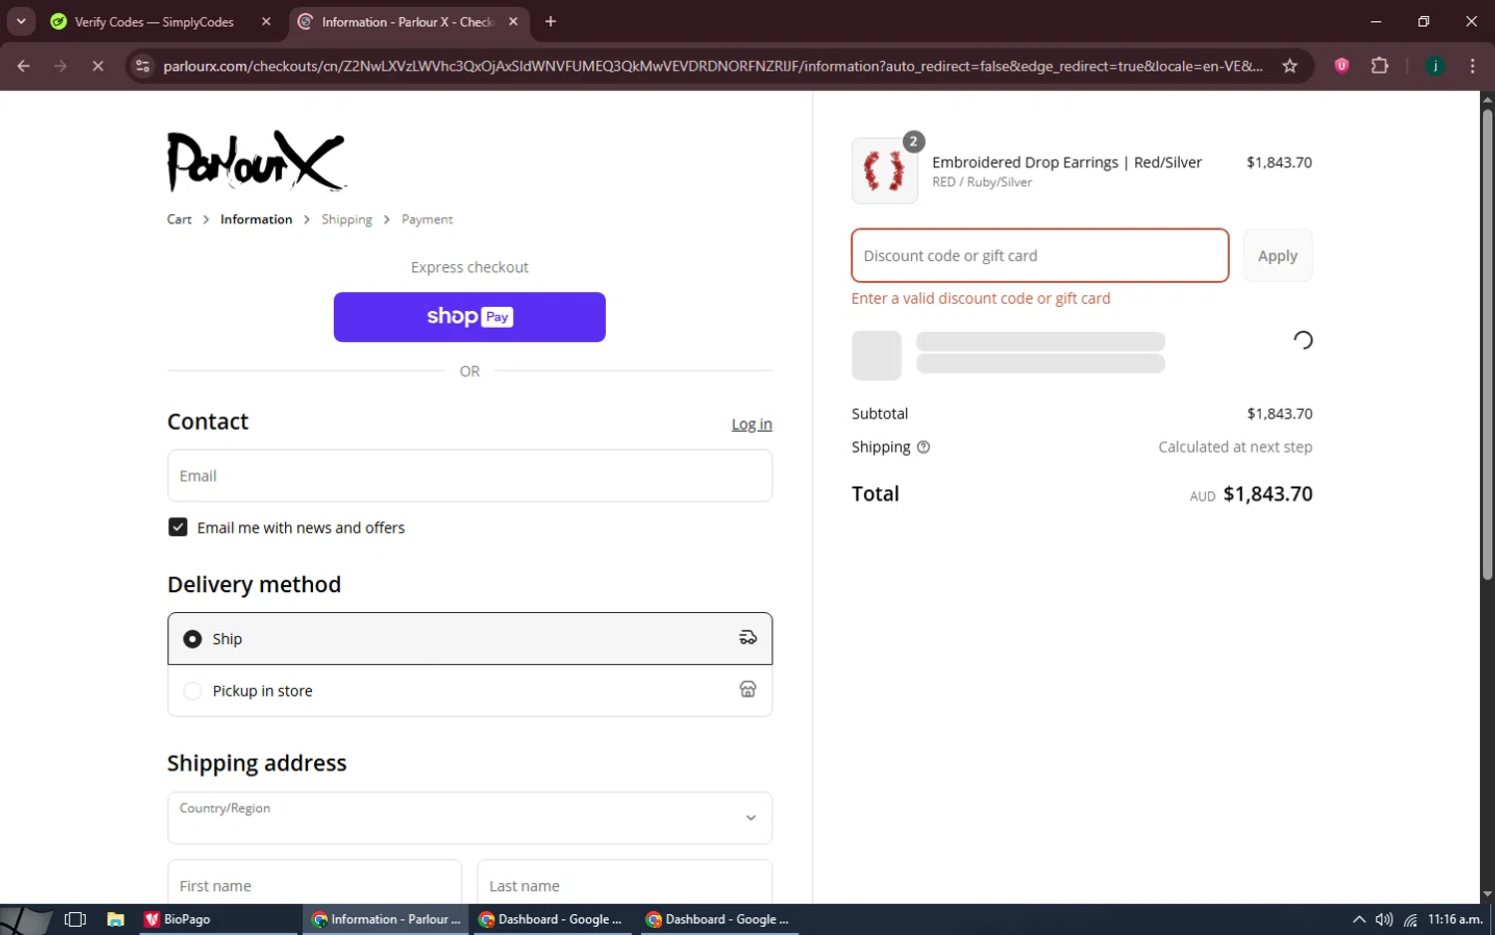Click the page vertical scrollbar
Viewport: 1495px width, 935px height.
1487,344
